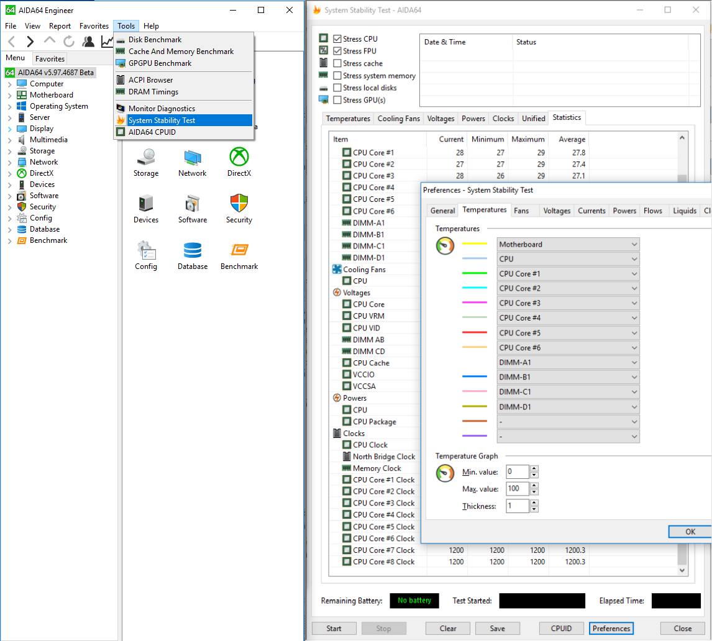Image resolution: width=712 pixels, height=641 pixels.
Task: Click the yellow Motherboard color line swatch
Action: [475, 243]
